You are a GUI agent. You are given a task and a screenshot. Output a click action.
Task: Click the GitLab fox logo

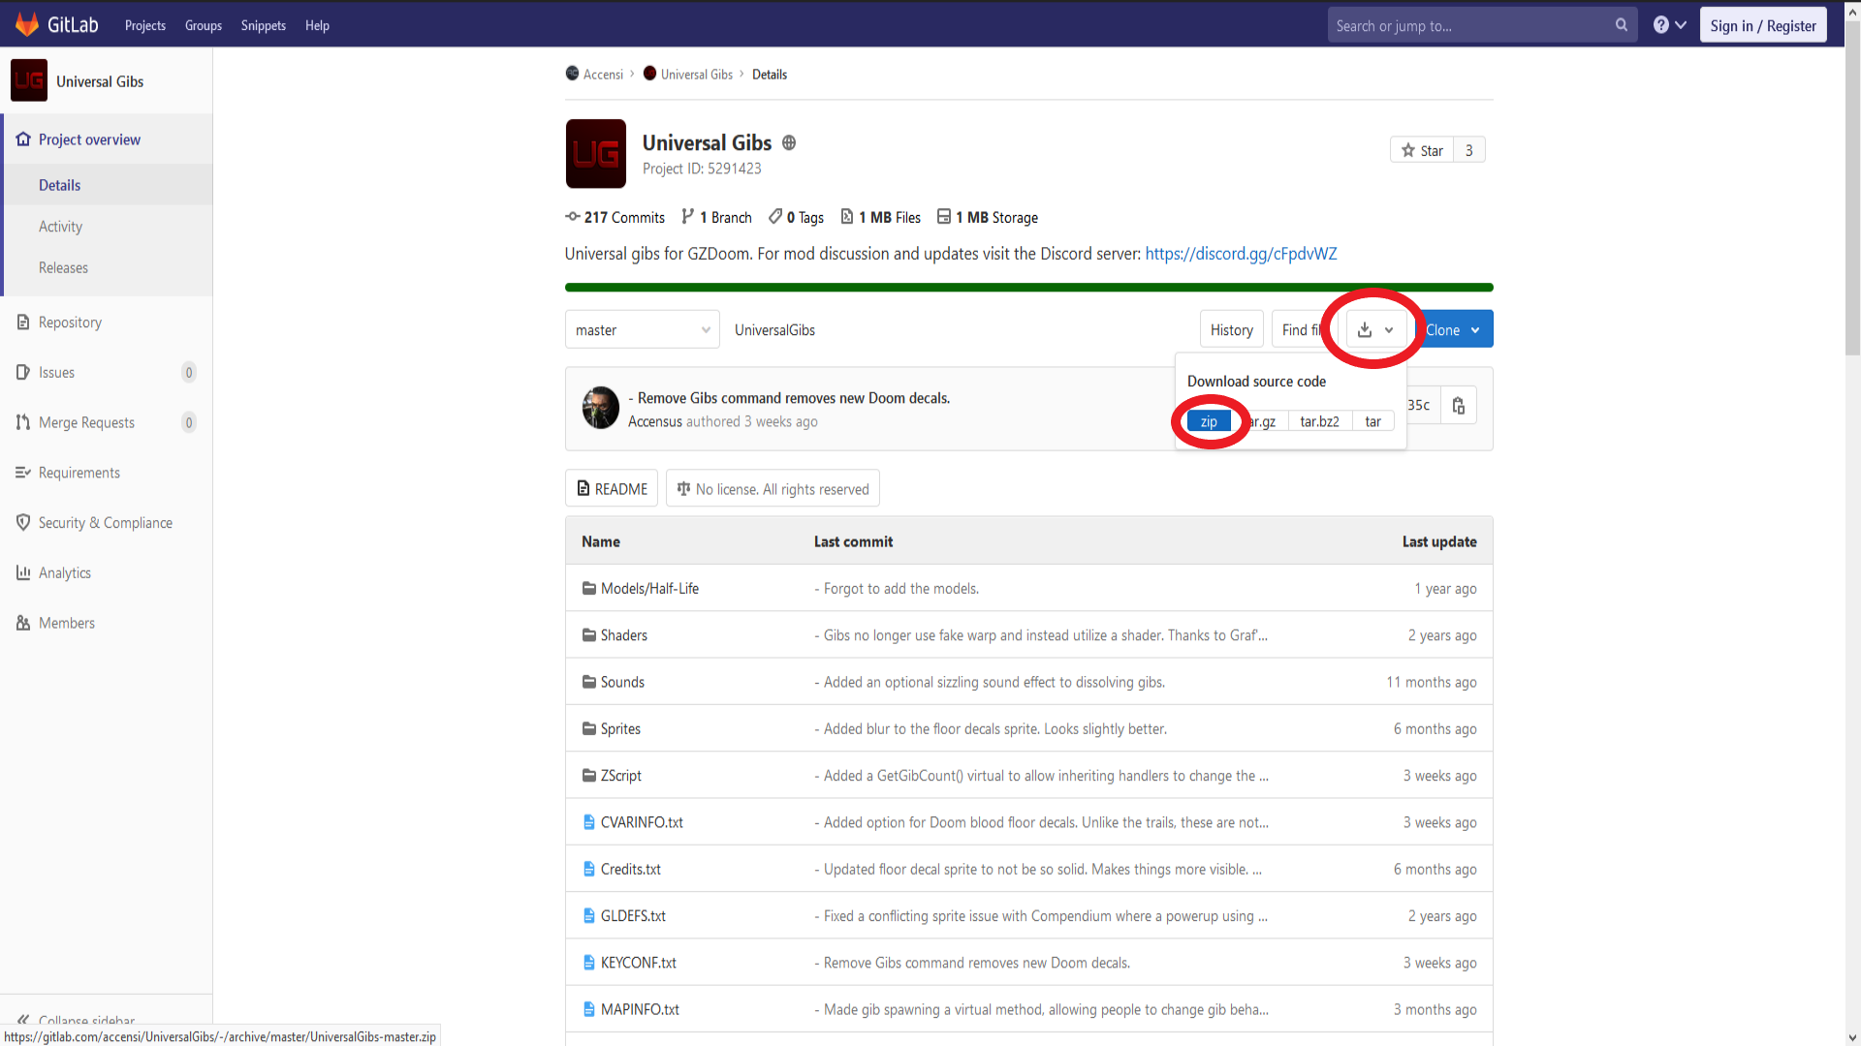coord(27,24)
